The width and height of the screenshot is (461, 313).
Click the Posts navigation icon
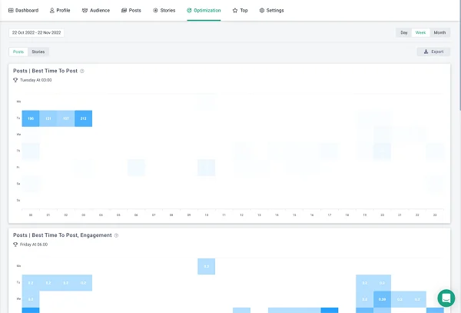coord(124,11)
